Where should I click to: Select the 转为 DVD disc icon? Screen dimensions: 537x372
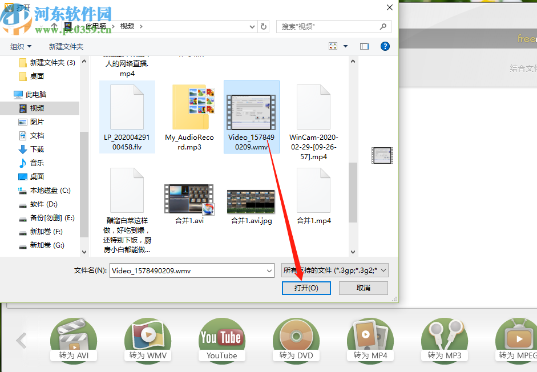pos(296,340)
